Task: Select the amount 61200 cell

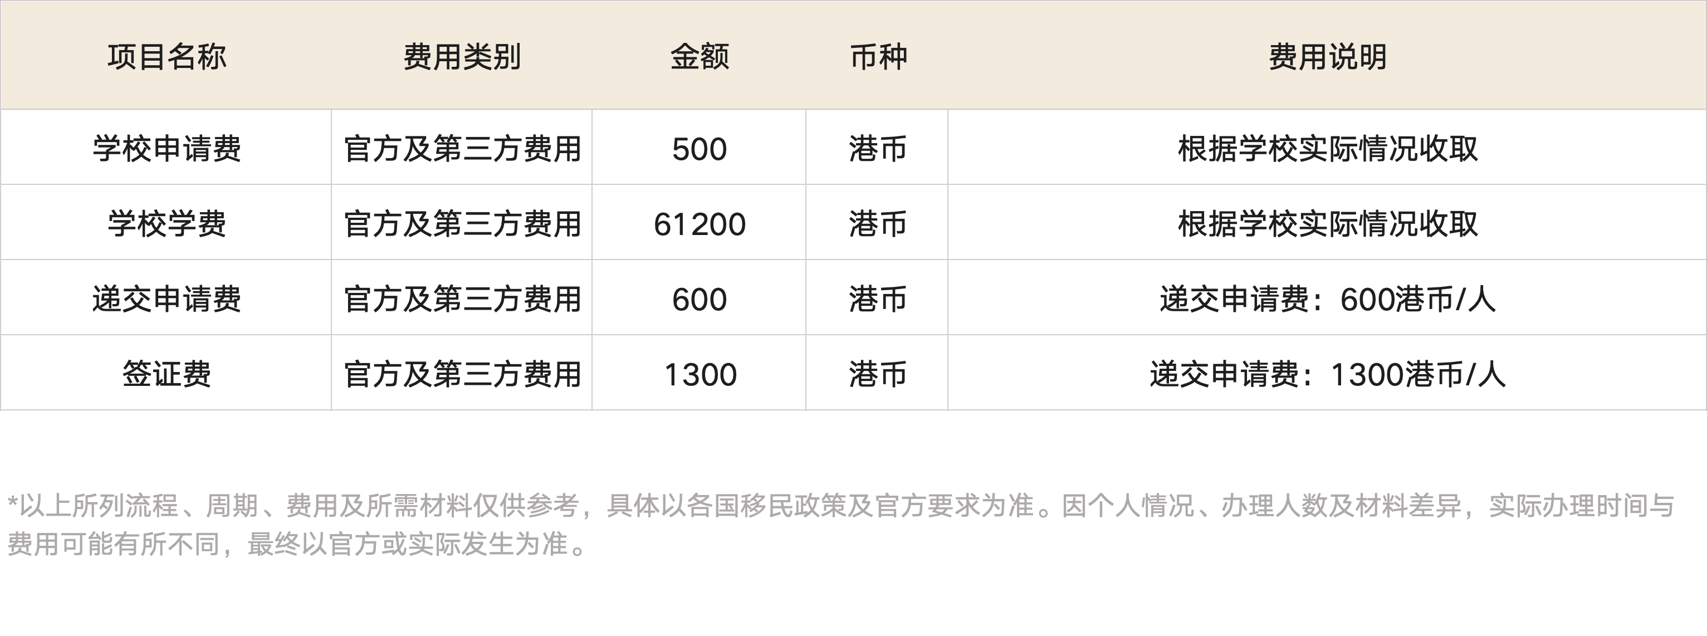Action: coord(699,223)
